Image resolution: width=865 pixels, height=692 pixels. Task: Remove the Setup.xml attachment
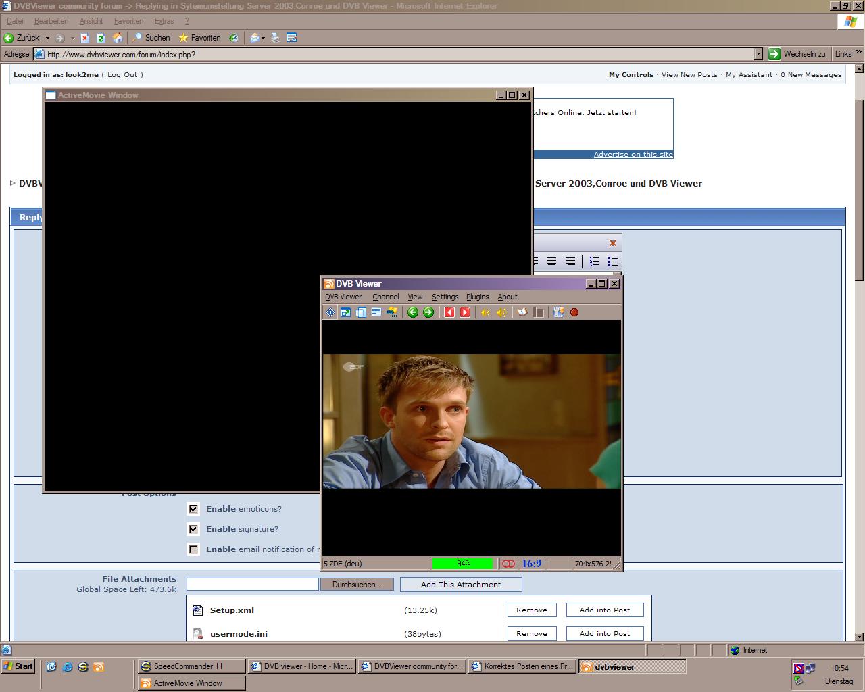(532, 610)
